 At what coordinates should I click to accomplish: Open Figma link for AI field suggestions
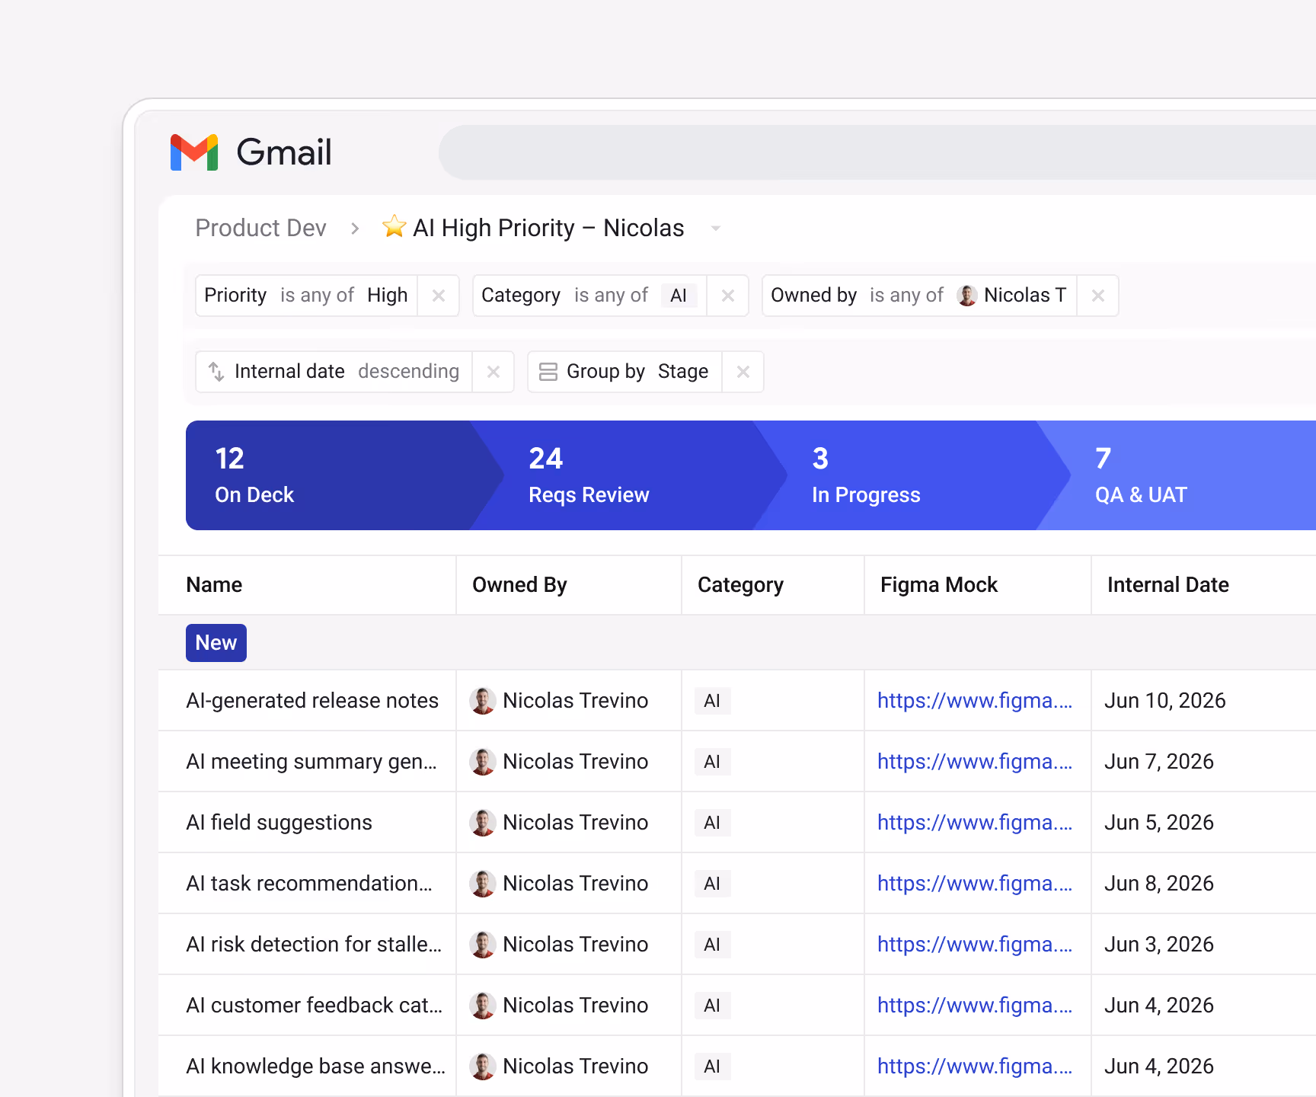975,823
